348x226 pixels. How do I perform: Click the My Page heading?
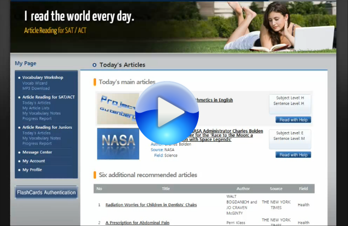point(26,63)
